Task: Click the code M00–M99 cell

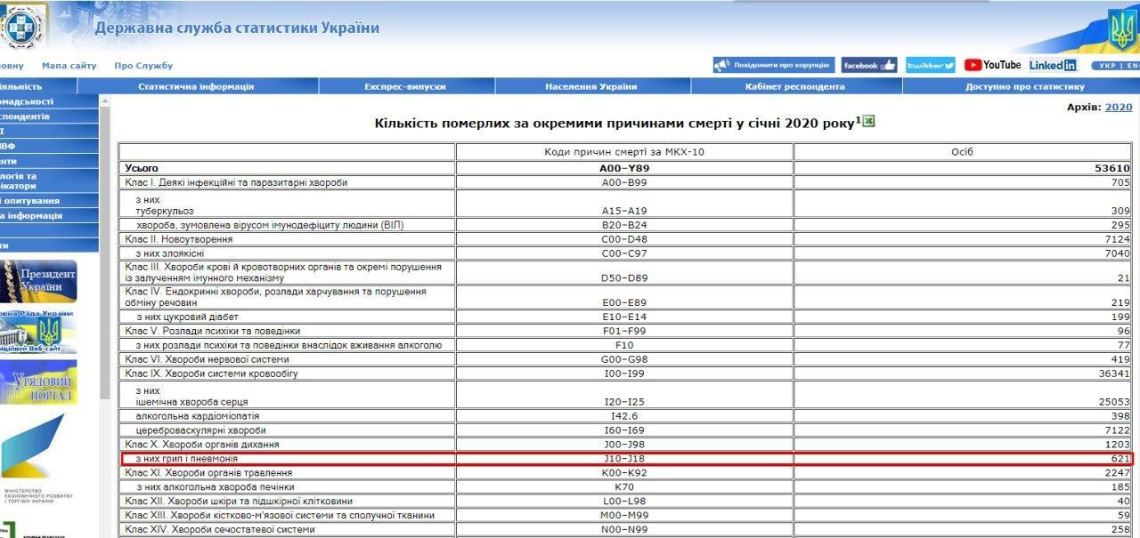Action: coord(623,516)
